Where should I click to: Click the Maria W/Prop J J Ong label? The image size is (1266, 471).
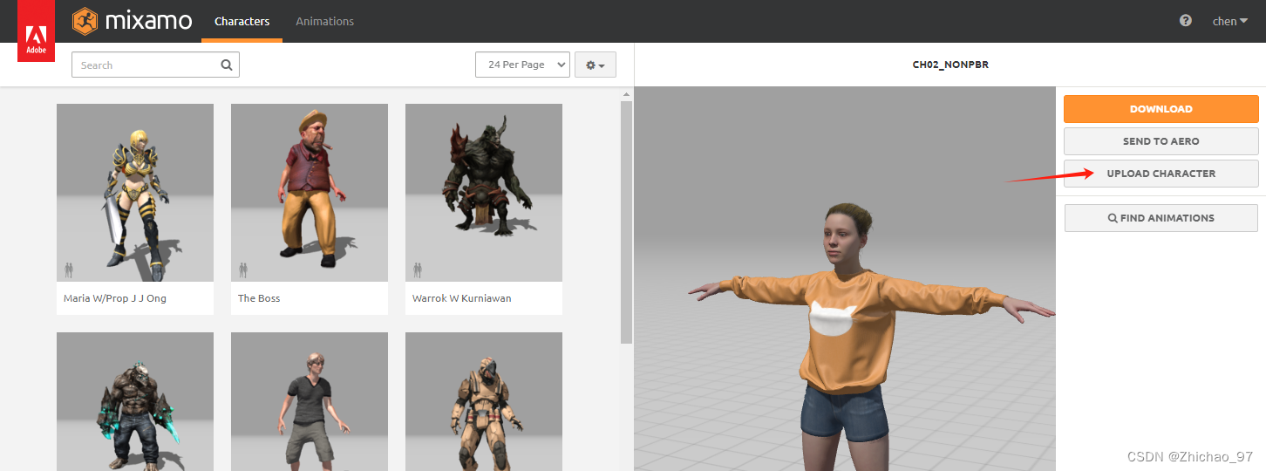tap(115, 298)
